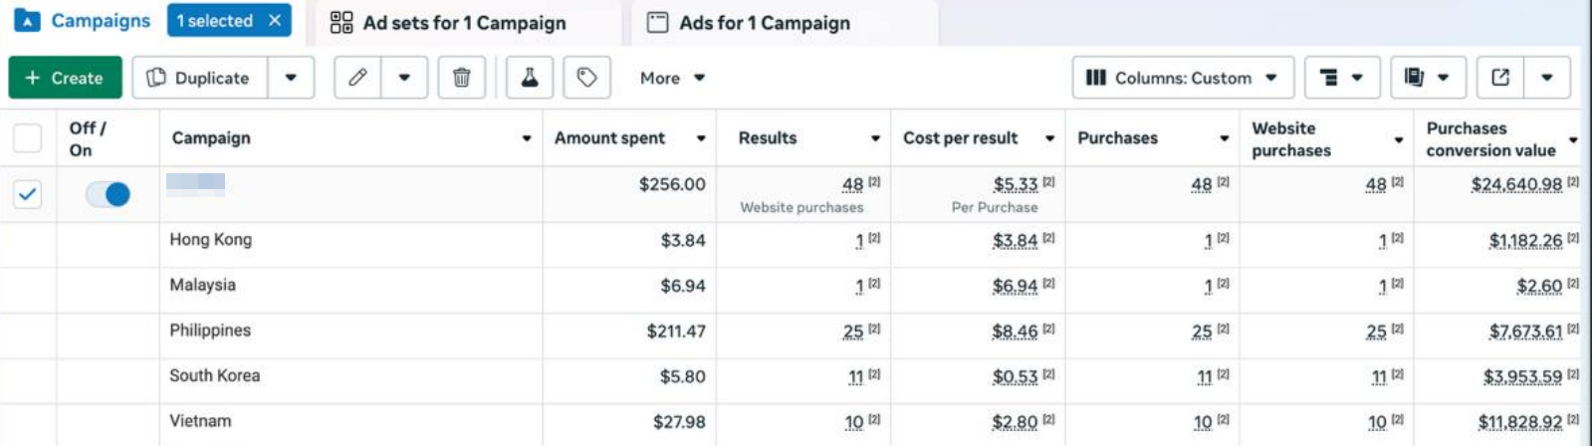
Task: Click the Duplicate button
Action: coord(200,78)
